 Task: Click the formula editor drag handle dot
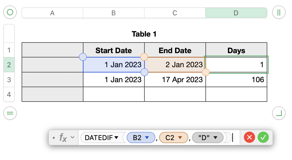click(x=54, y=137)
